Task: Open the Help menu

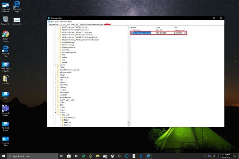Action: (x=70, y=22)
